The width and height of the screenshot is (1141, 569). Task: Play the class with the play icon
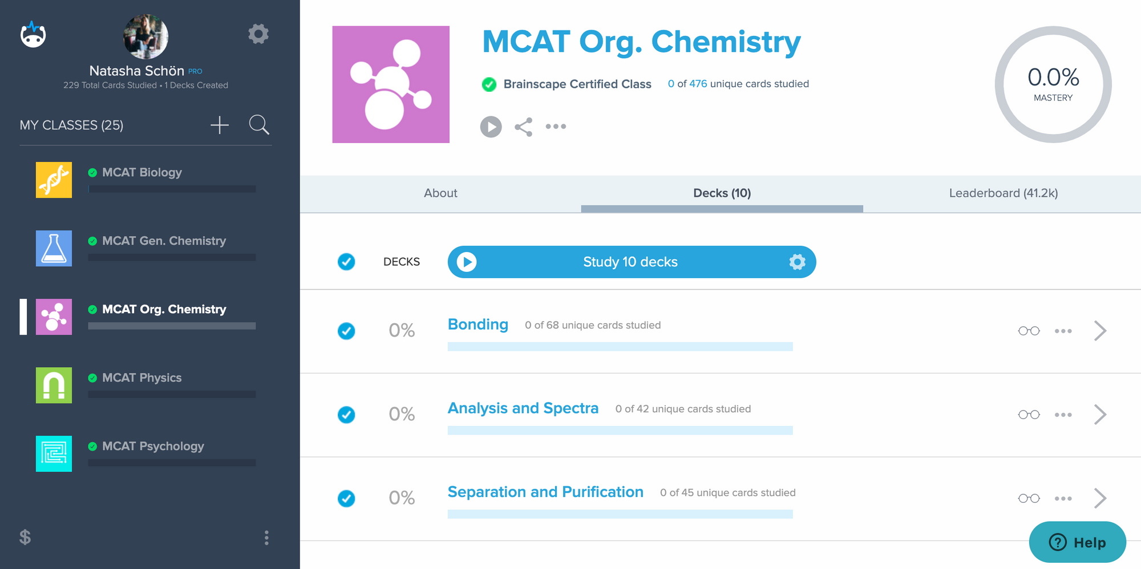click(491, 127)
